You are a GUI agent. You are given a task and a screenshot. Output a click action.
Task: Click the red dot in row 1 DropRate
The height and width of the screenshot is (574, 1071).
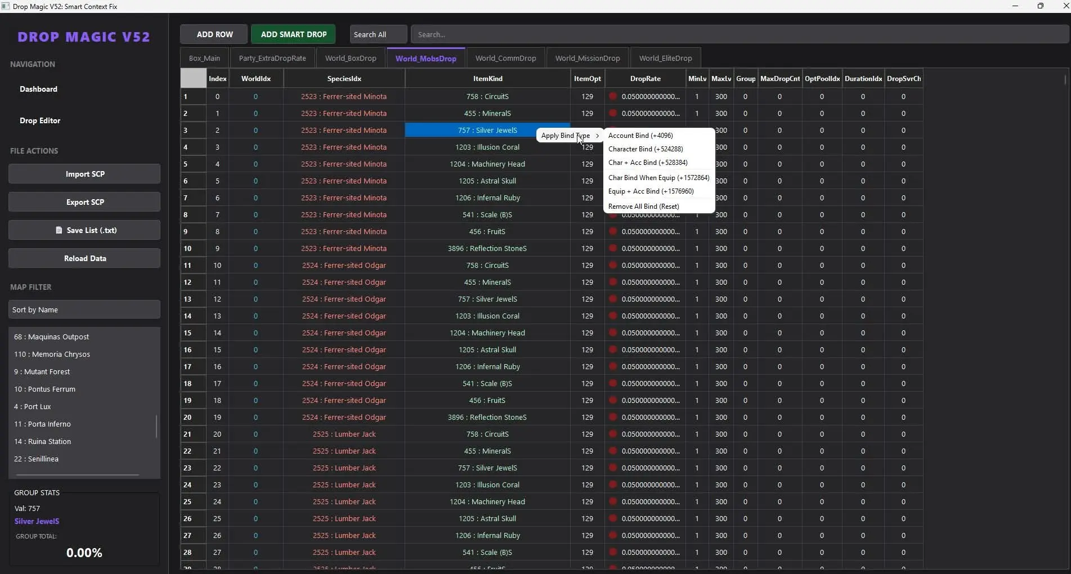[613, 96]
